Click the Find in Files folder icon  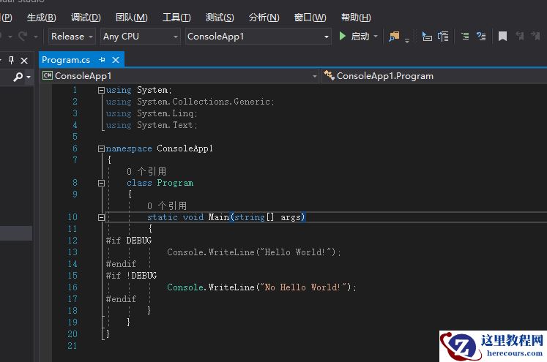pos(395,36)
